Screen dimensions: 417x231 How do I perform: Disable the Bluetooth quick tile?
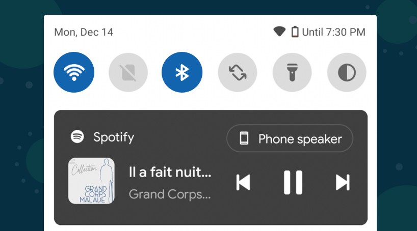[x=182, y=73]
